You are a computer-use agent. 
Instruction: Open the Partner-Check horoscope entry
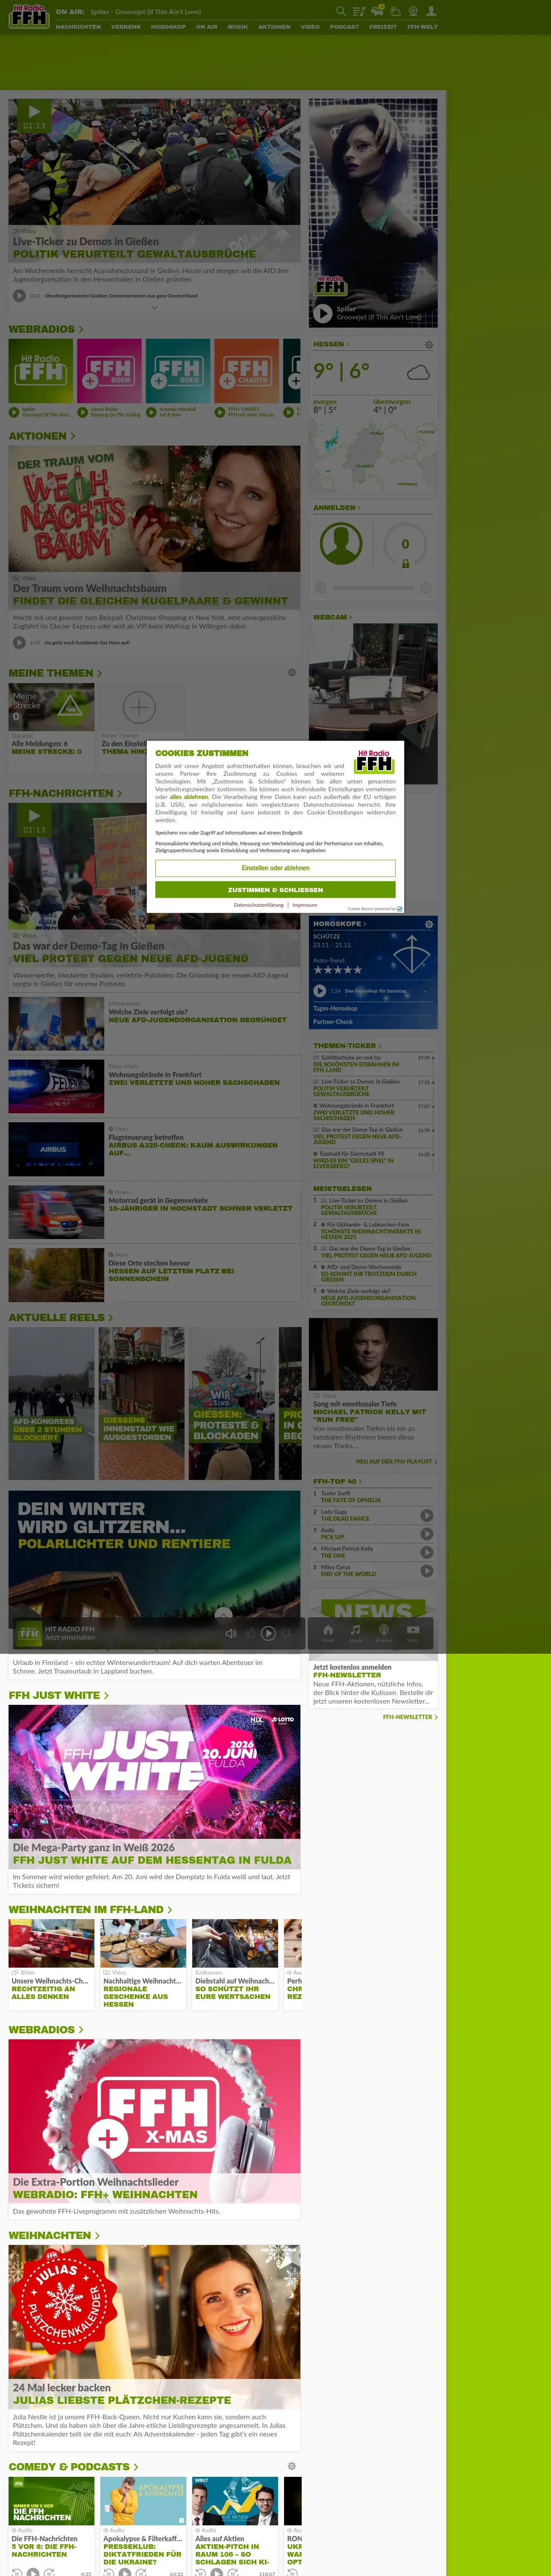[333, 1022]
